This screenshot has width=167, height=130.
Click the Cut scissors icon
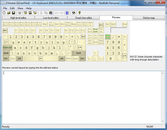pyautogui.click(x=41, y=13)
